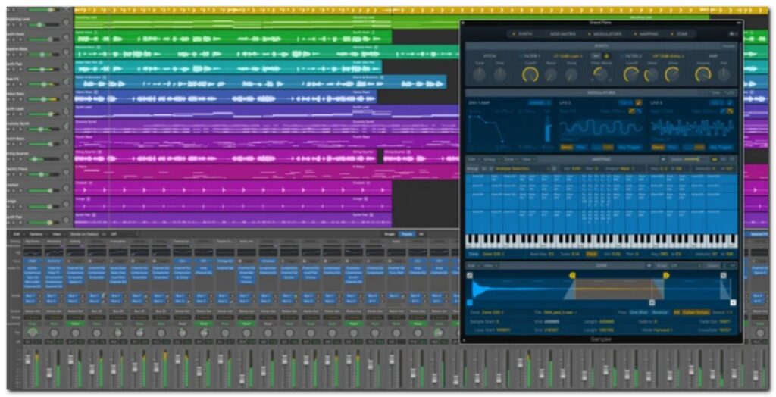Set LFO 2 to Poly mode

click(581, 148)
